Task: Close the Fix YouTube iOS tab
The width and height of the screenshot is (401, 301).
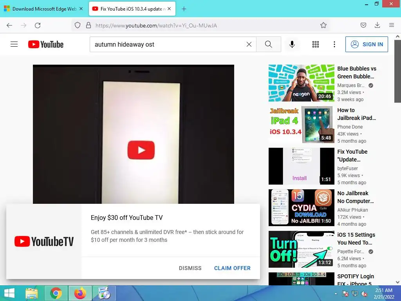Action: [x=169, y=9]
